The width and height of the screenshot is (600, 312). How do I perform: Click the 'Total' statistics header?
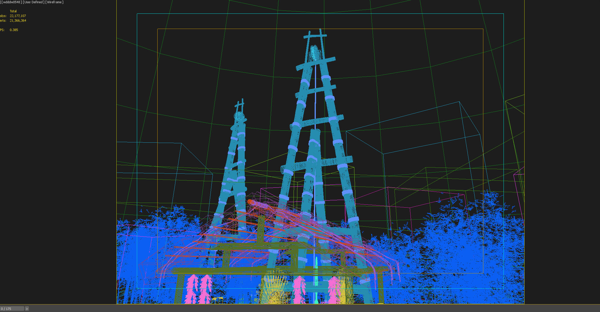coord(13,11)
